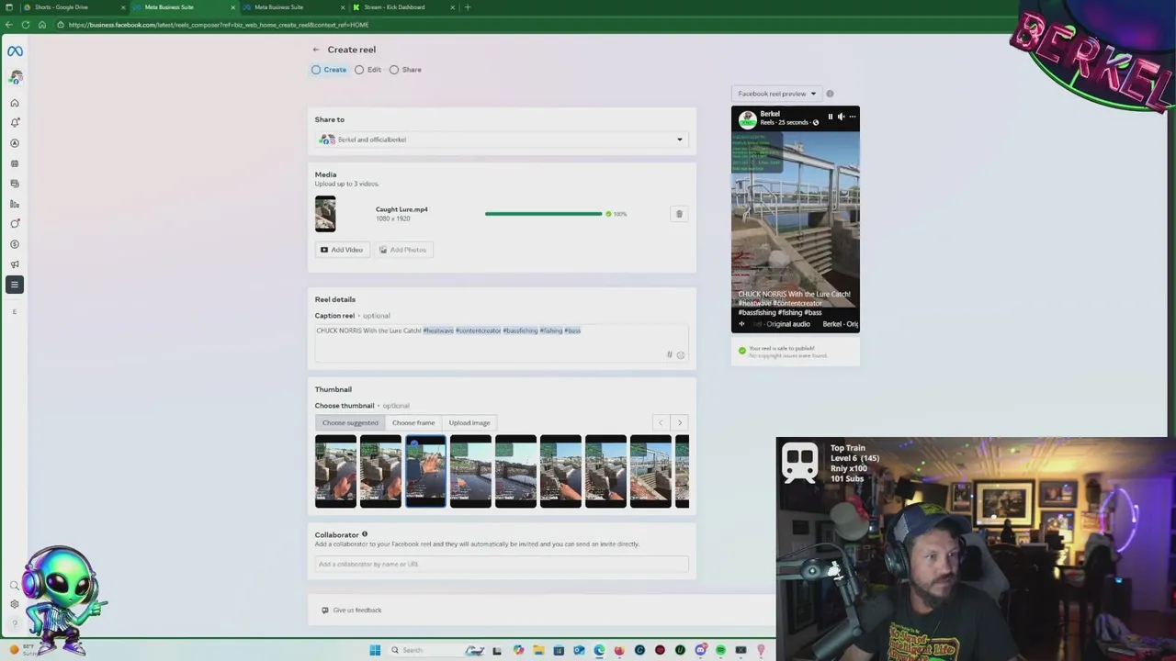Open Windows Start menu

[x=375, y=650]
